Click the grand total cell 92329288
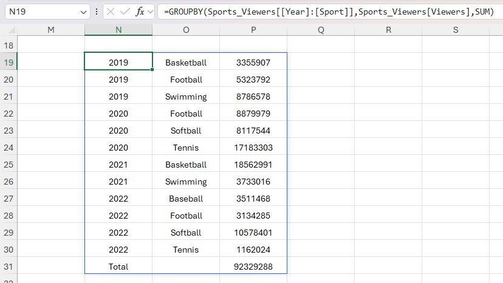Image resolution: width=503 pixels, height=283 pixels. pyautogui.click(x=253, y=267)
